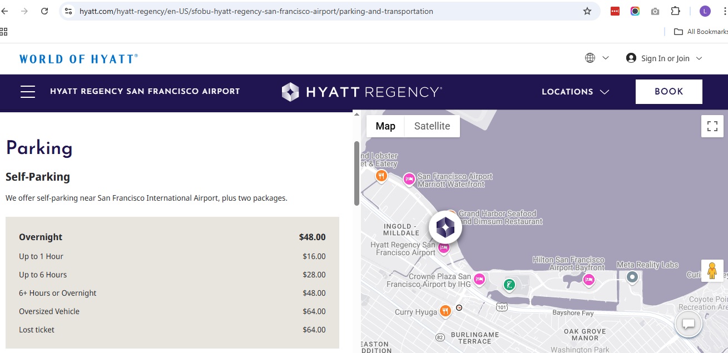This screenshot has height=353, width=728.
Task: Bookmark this page with the star icon
Action: [587, 11]
